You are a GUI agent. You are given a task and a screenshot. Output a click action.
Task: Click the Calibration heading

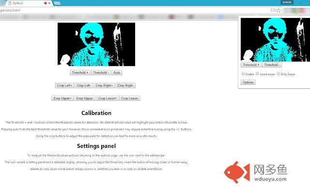96,113
